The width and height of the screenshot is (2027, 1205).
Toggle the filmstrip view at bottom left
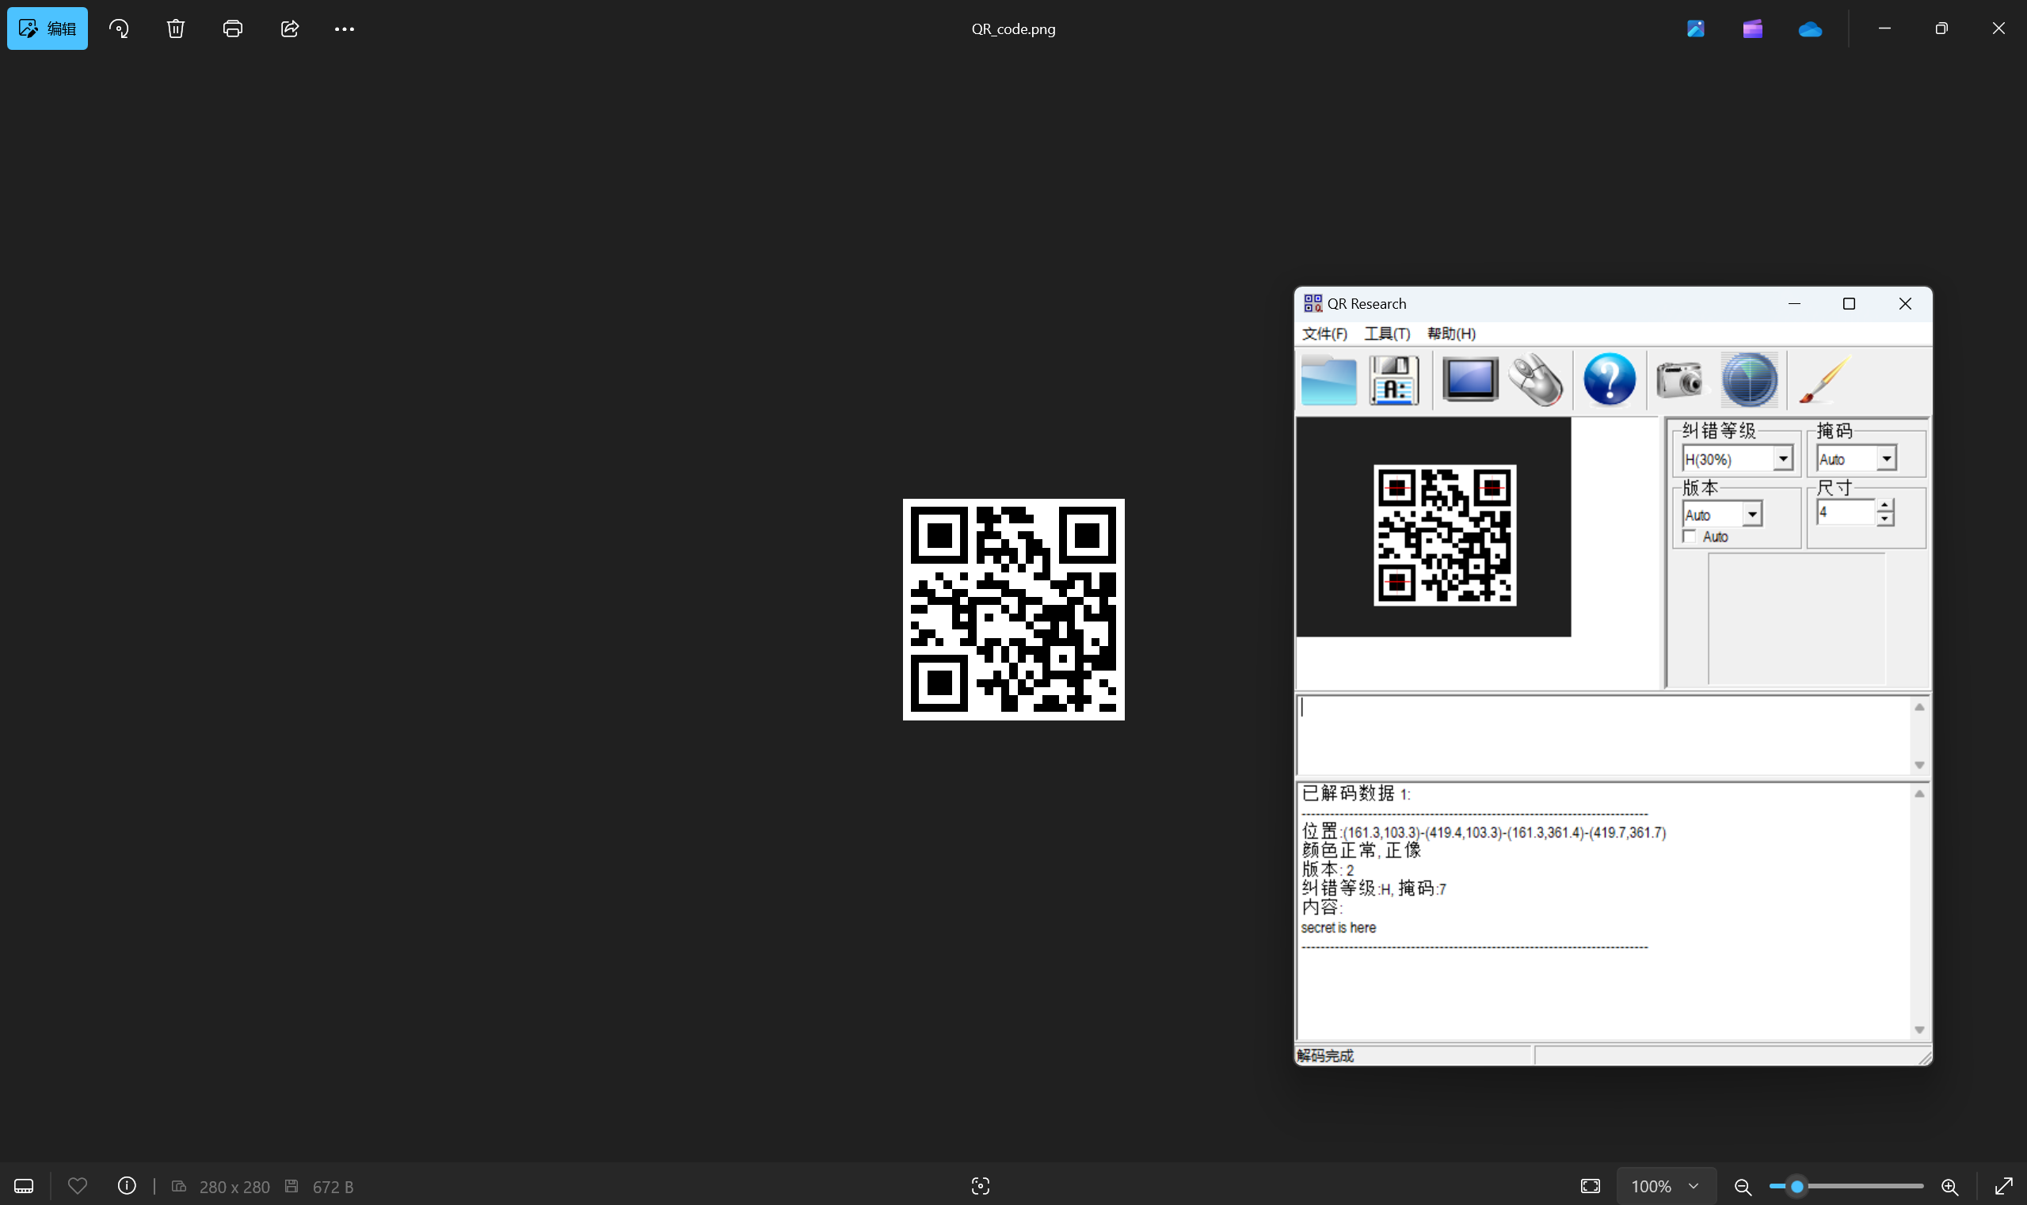[x=25, y=1186]
